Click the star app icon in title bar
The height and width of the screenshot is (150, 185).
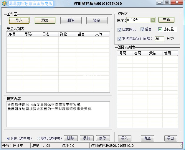[x=4, y=3]
